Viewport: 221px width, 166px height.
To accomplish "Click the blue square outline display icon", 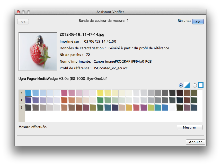I will point(201,85).
